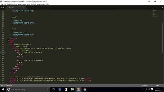
Task: Click 'background-color: red;' line
Action: click(23, 11)
